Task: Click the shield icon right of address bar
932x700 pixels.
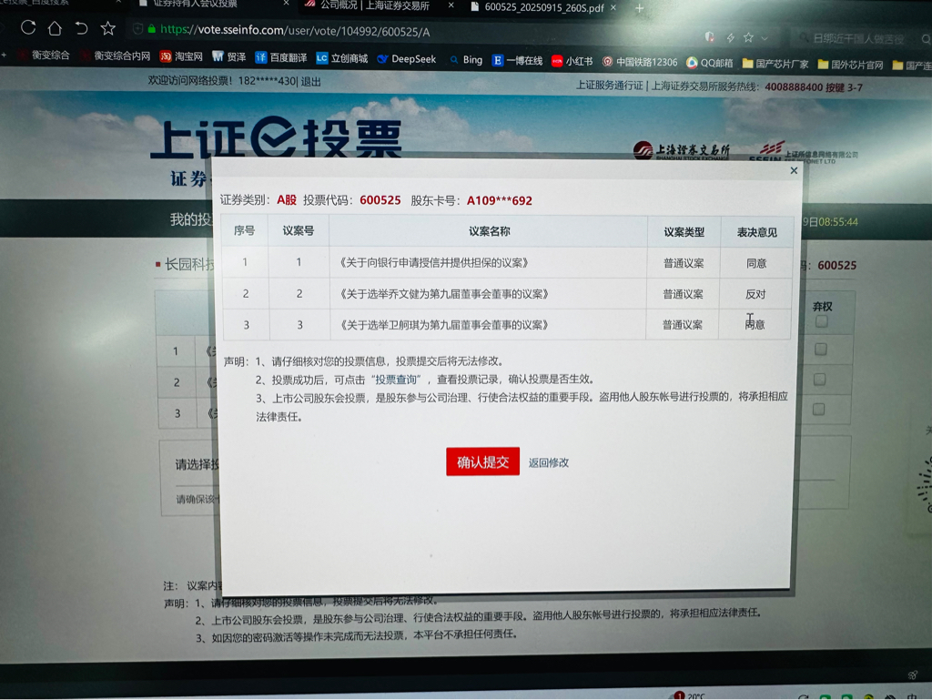Action: pyautogui.click(x=710, y=36)
